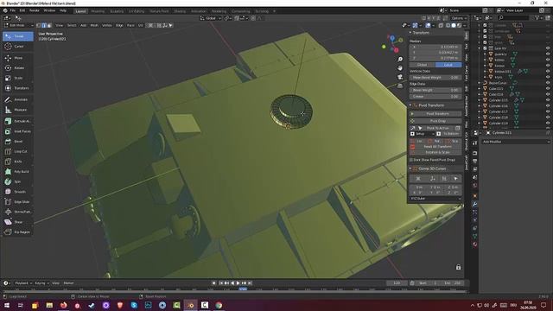
Task: Select the Smooth tool
Action: [x=17, y=192]
